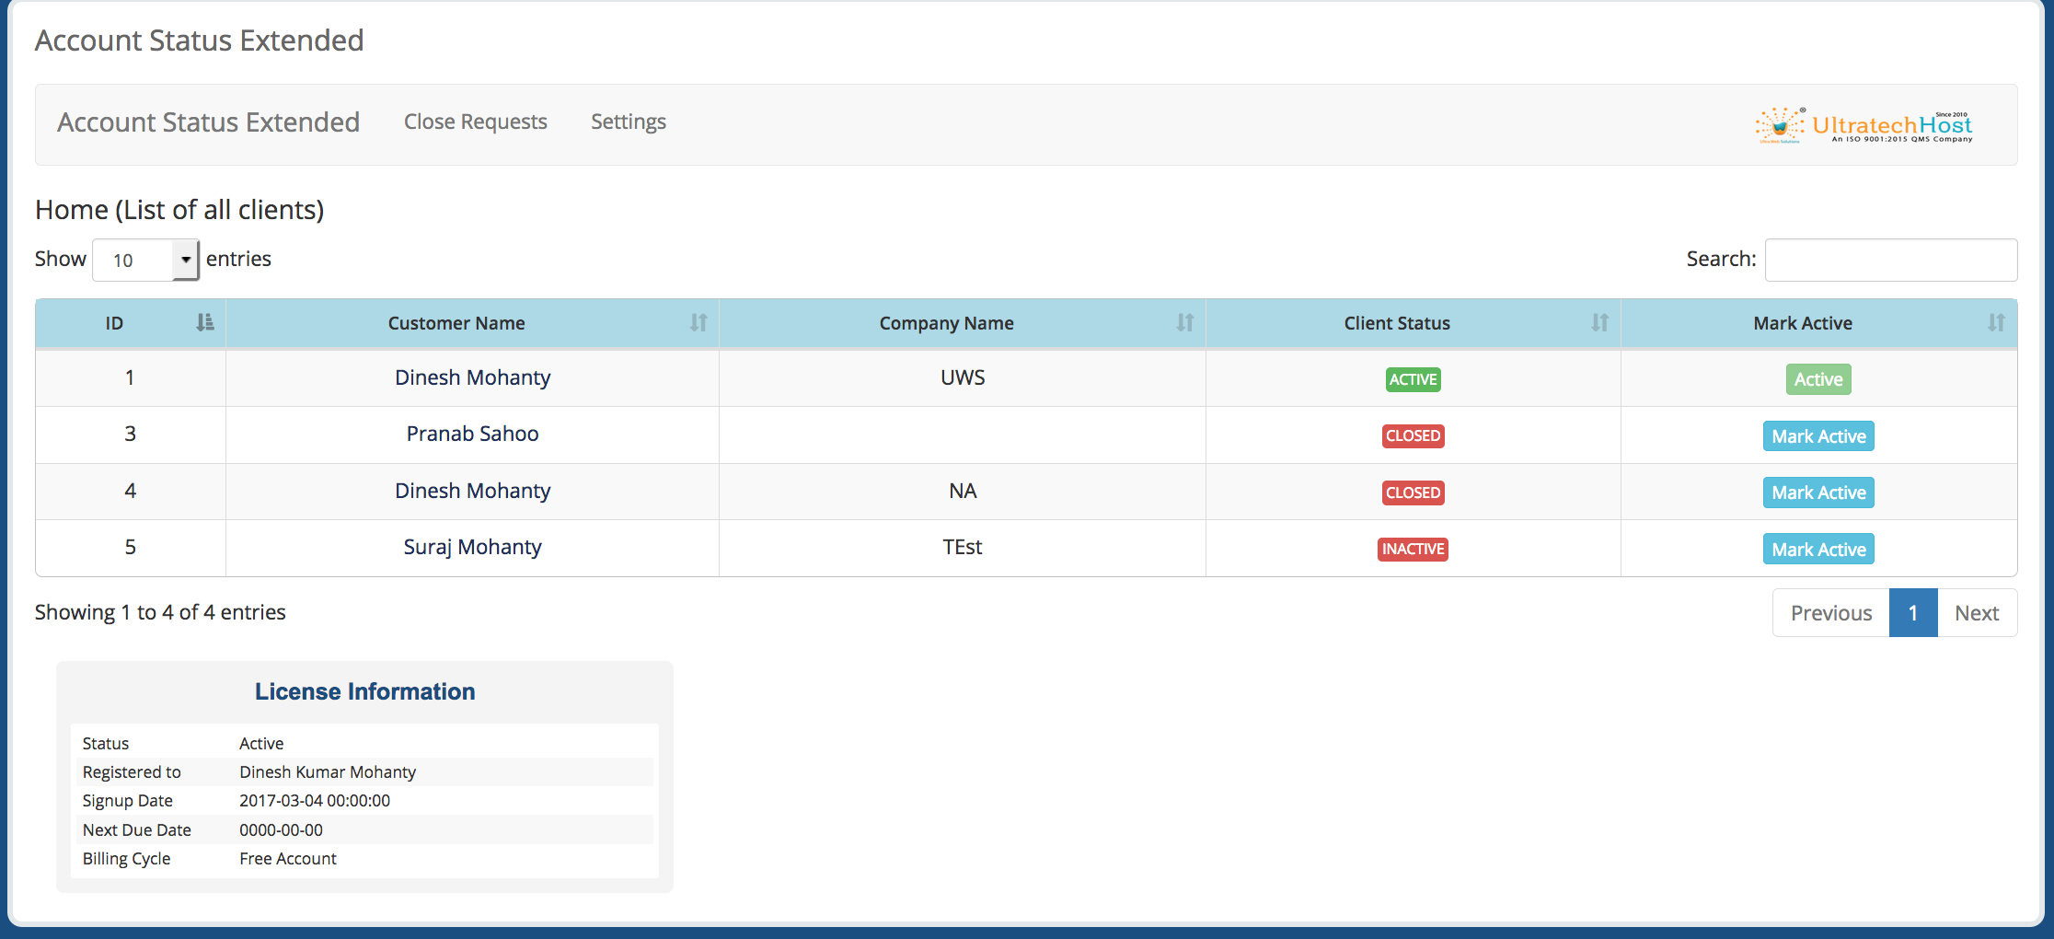Toggle active state for entry ID 4
Image resolution: width=2054 pixels, height=939 pixels.
1817,492
